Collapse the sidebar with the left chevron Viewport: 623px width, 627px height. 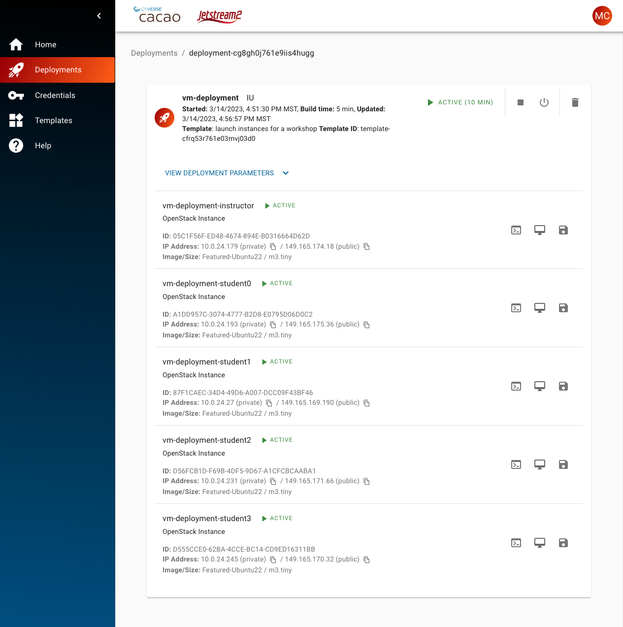[x=99, y=16]
